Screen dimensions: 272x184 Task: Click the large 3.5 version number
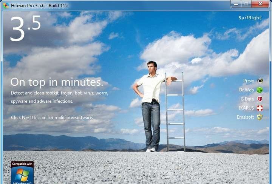25,28
